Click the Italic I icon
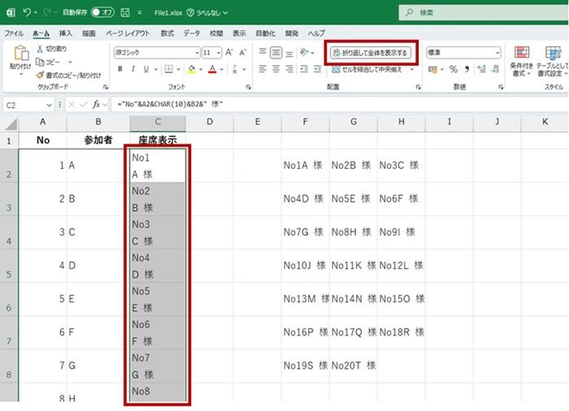This screenshot has width=569, height=411. [133, 69]
